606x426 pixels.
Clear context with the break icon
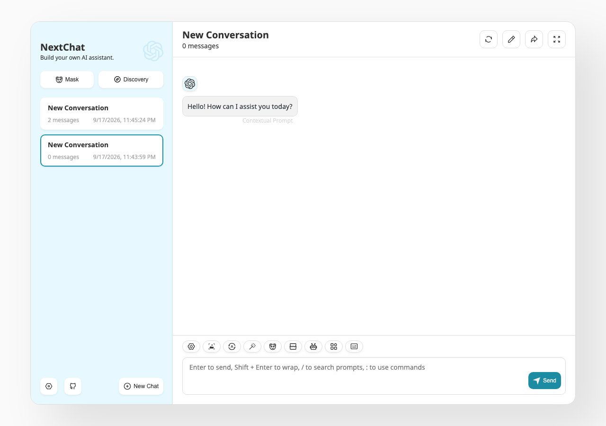[x=293, y=346]
